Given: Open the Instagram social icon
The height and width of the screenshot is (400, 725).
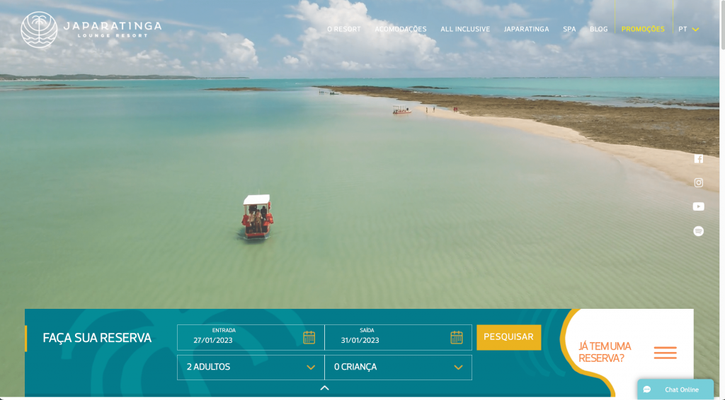Looking at the screenshot, I should click(699, 183).
